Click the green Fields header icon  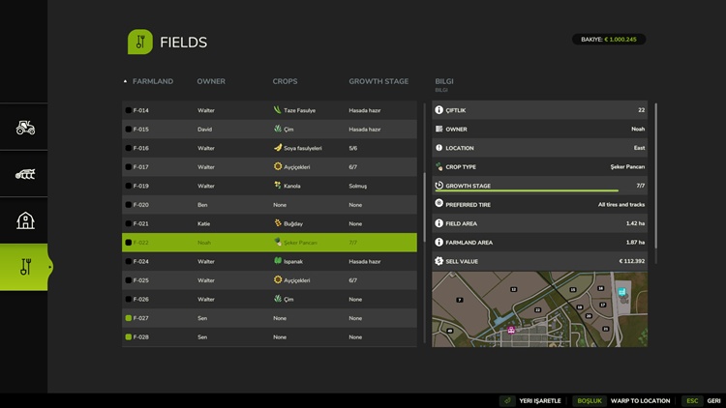140,42
